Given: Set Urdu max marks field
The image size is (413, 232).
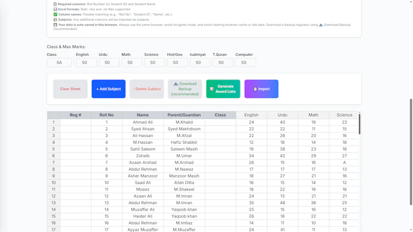Looking at the screenshot, I should [x=109, y=62].
